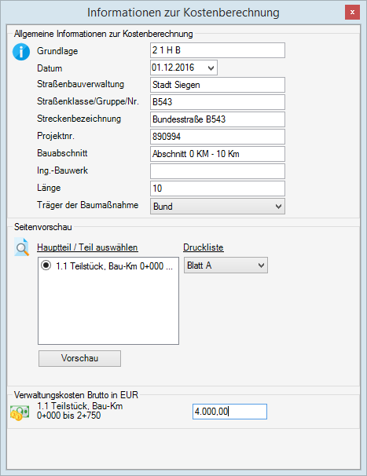
Task: Click the Hauptteil / Teil auswählen heading
Action: pyautogui.click(x=87, y=247)
